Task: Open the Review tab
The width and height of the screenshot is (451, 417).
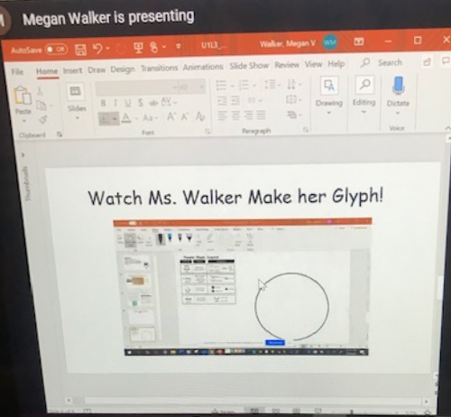Action: (287, 65)
